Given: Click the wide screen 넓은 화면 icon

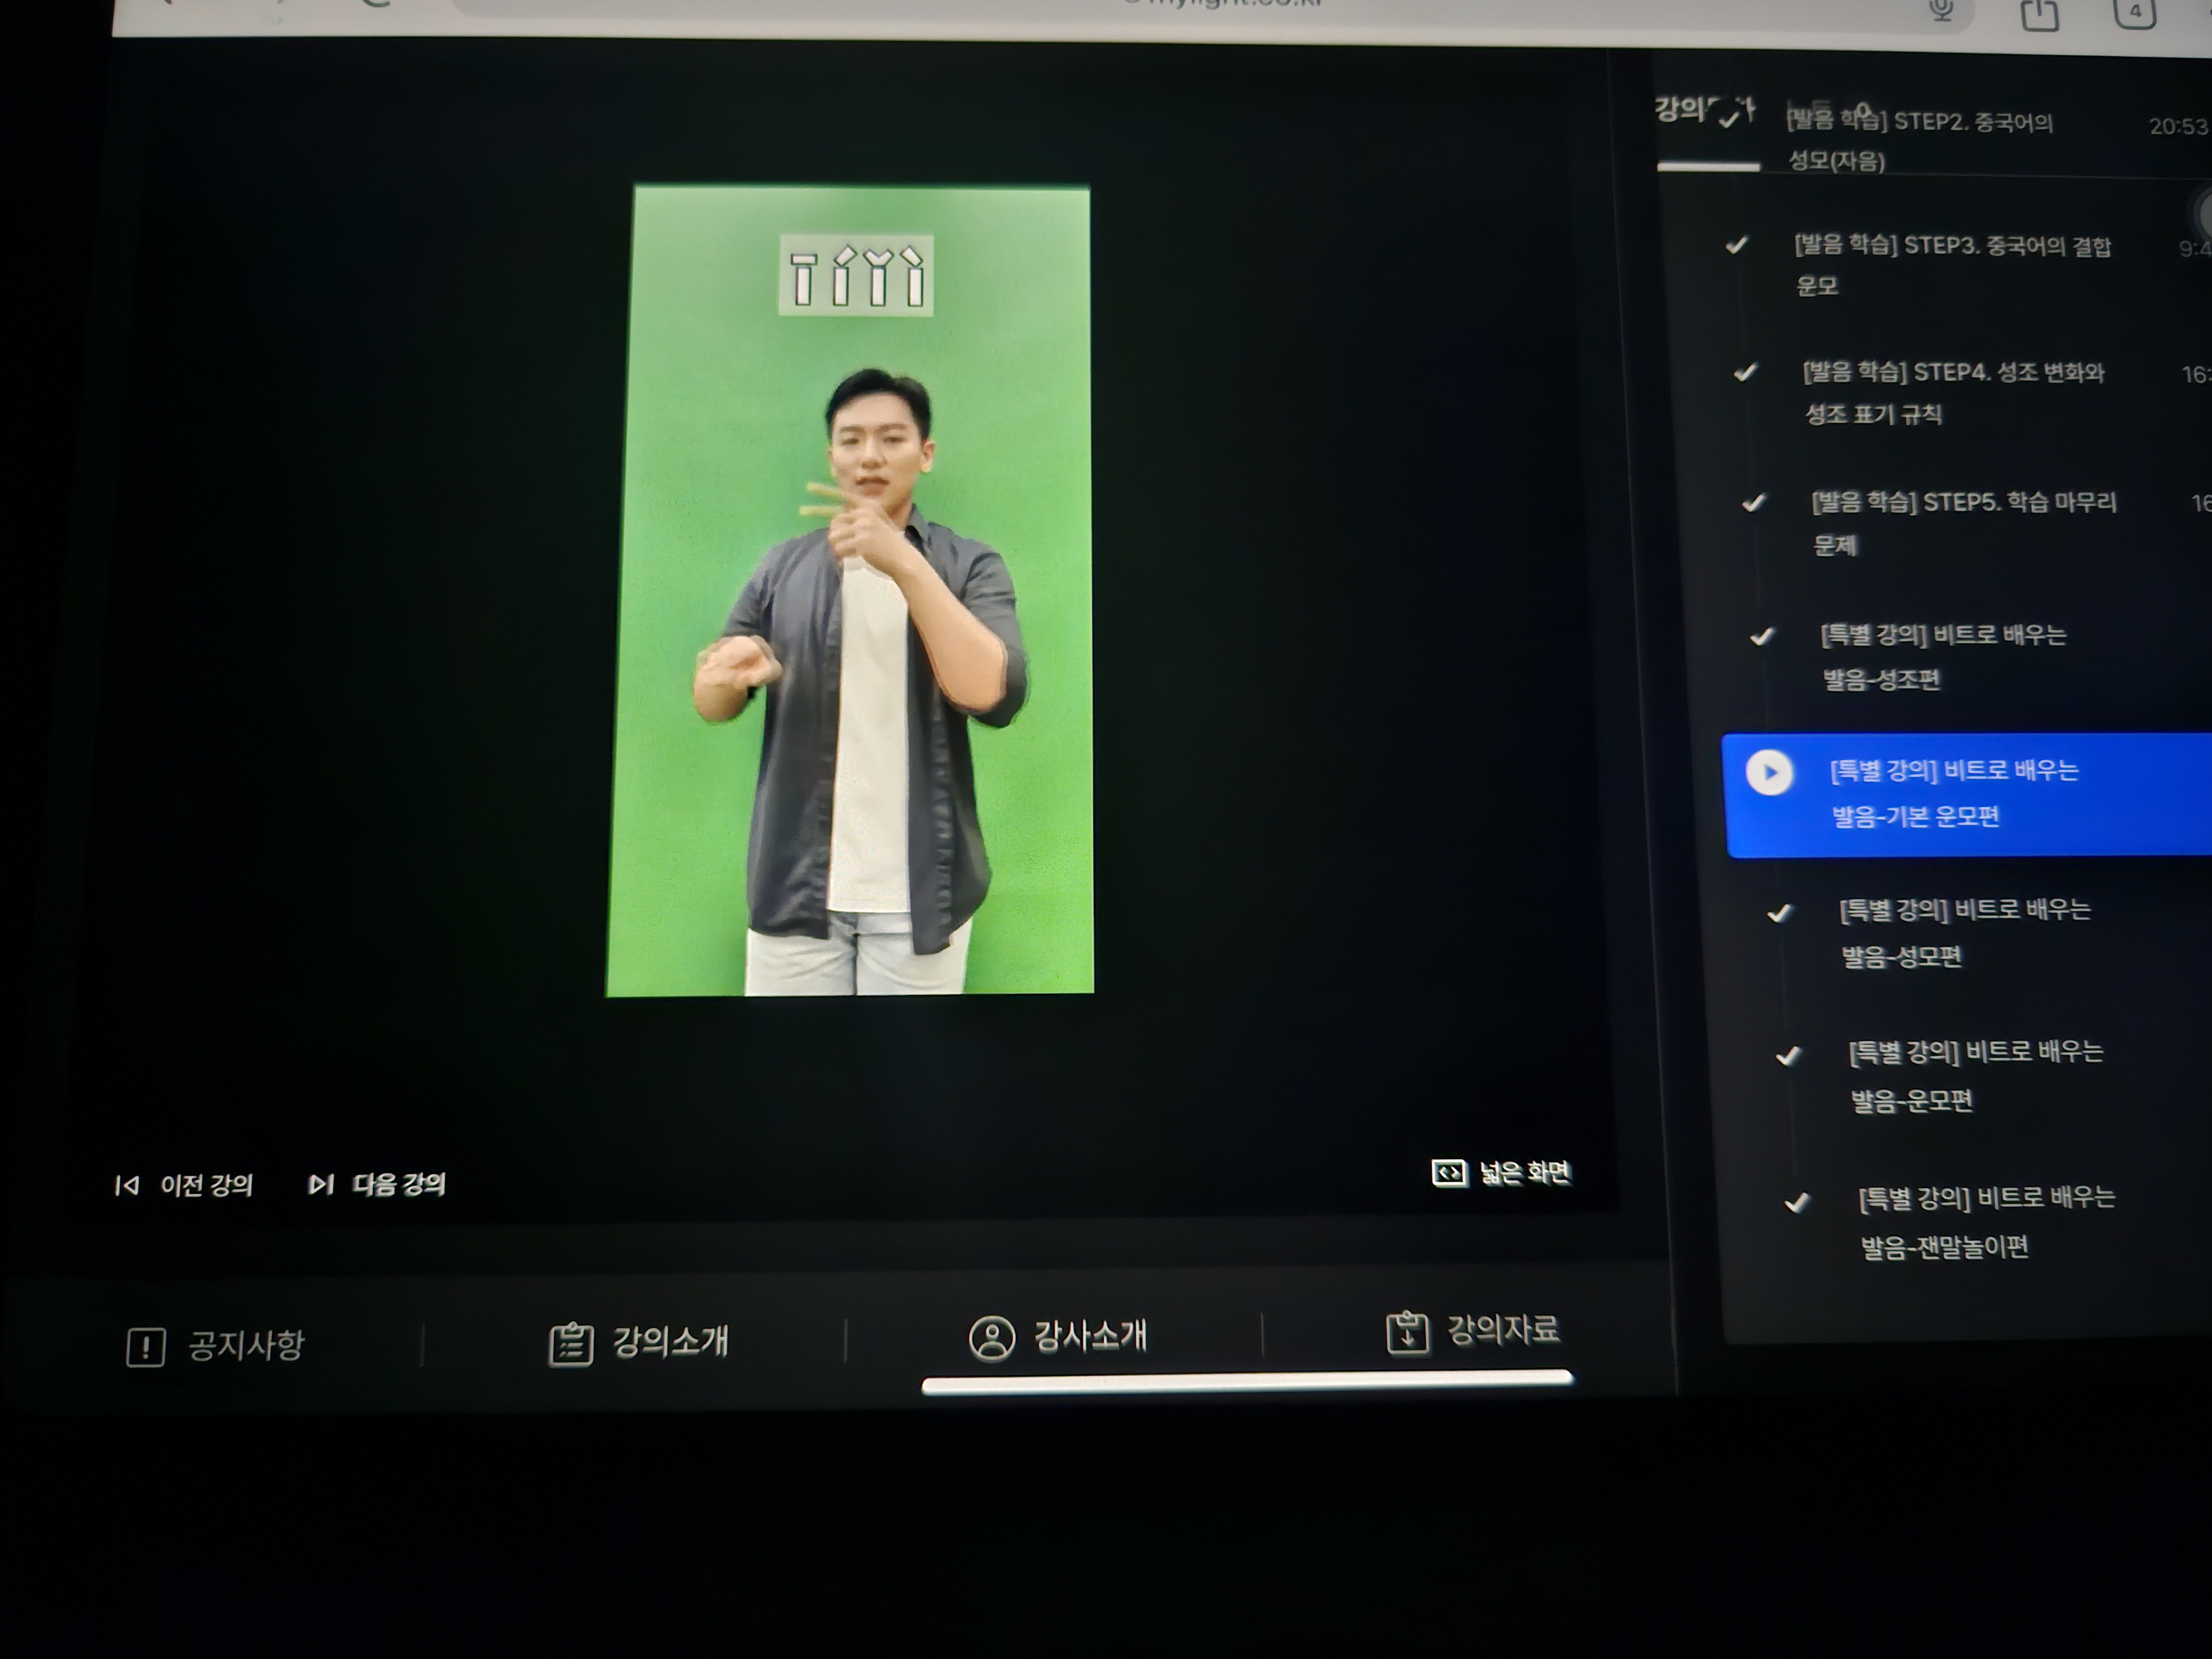Looking at the screenshot, I should tap(1449, 1173).
